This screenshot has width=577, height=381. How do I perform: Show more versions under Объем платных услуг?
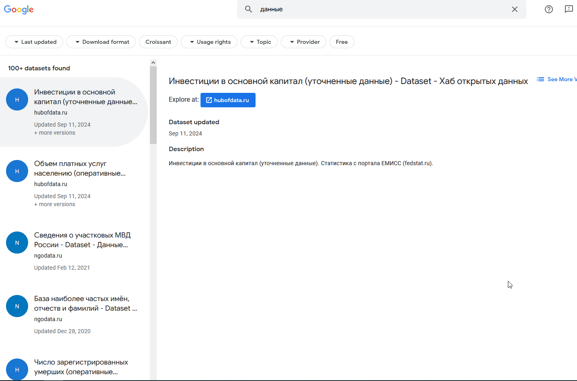[55, 204]
